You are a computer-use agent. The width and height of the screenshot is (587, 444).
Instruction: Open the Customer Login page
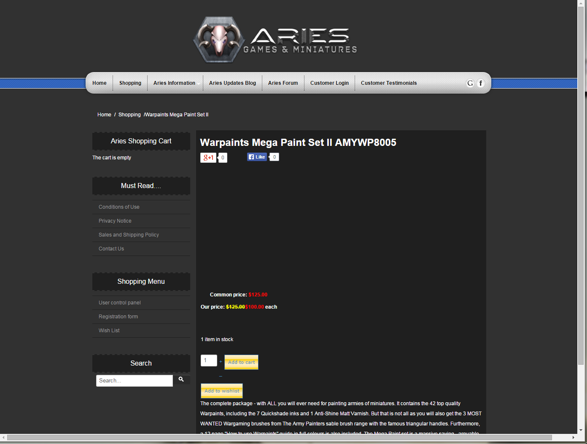point(329,83)
